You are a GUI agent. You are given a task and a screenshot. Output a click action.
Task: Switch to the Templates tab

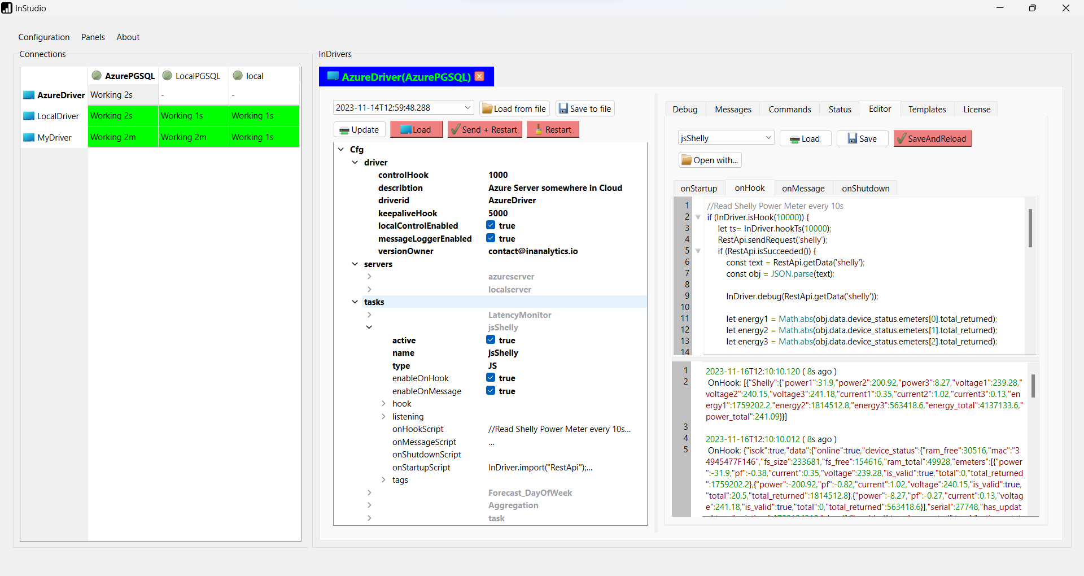pos(926,110)
